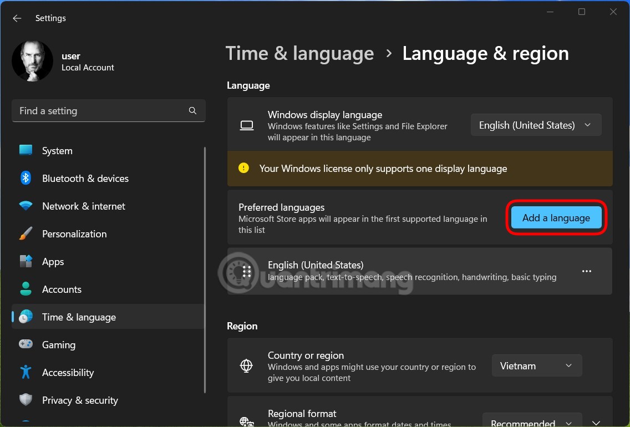Click the Time & language breadcrumb link
Image resolution: width=630 pixels, height=427 pixels.
(x=299, y=53)
